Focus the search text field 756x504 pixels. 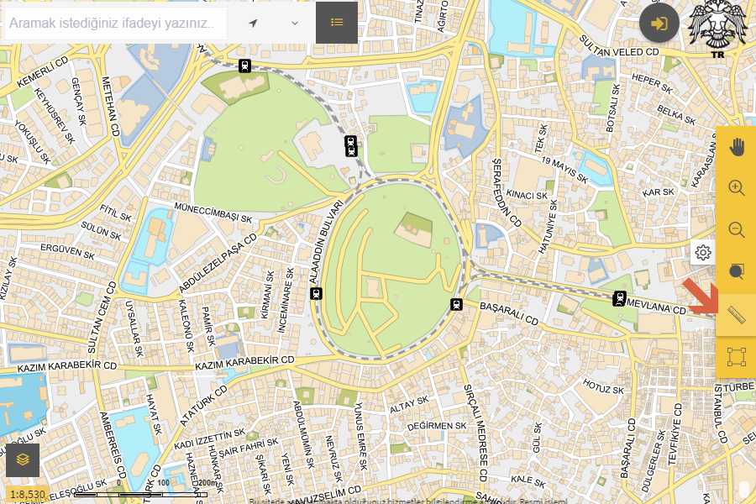(115, 24)
